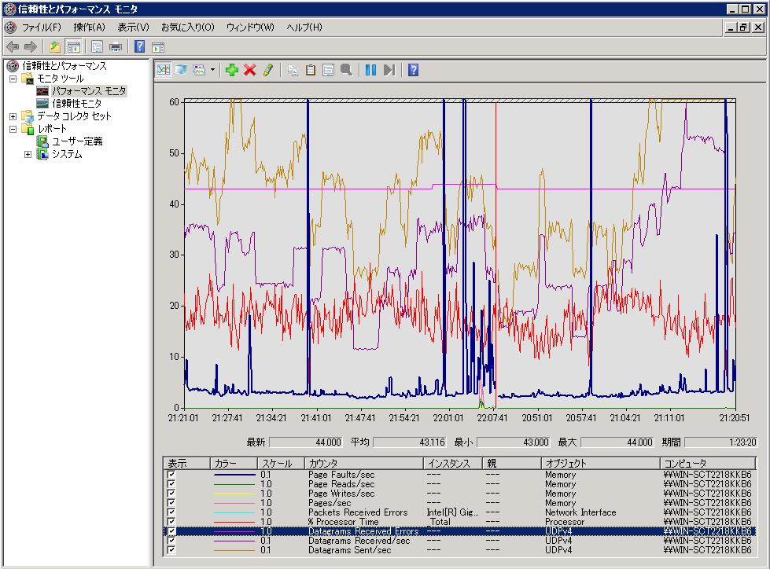Click the Update Data step icon
The width and height of the screenshot is (770, 569).
click(389, 70)
